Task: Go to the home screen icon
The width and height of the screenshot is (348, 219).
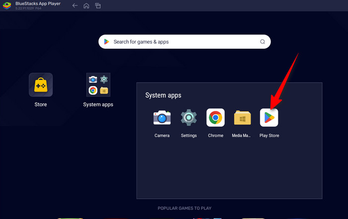Action: tap(87, 5)
